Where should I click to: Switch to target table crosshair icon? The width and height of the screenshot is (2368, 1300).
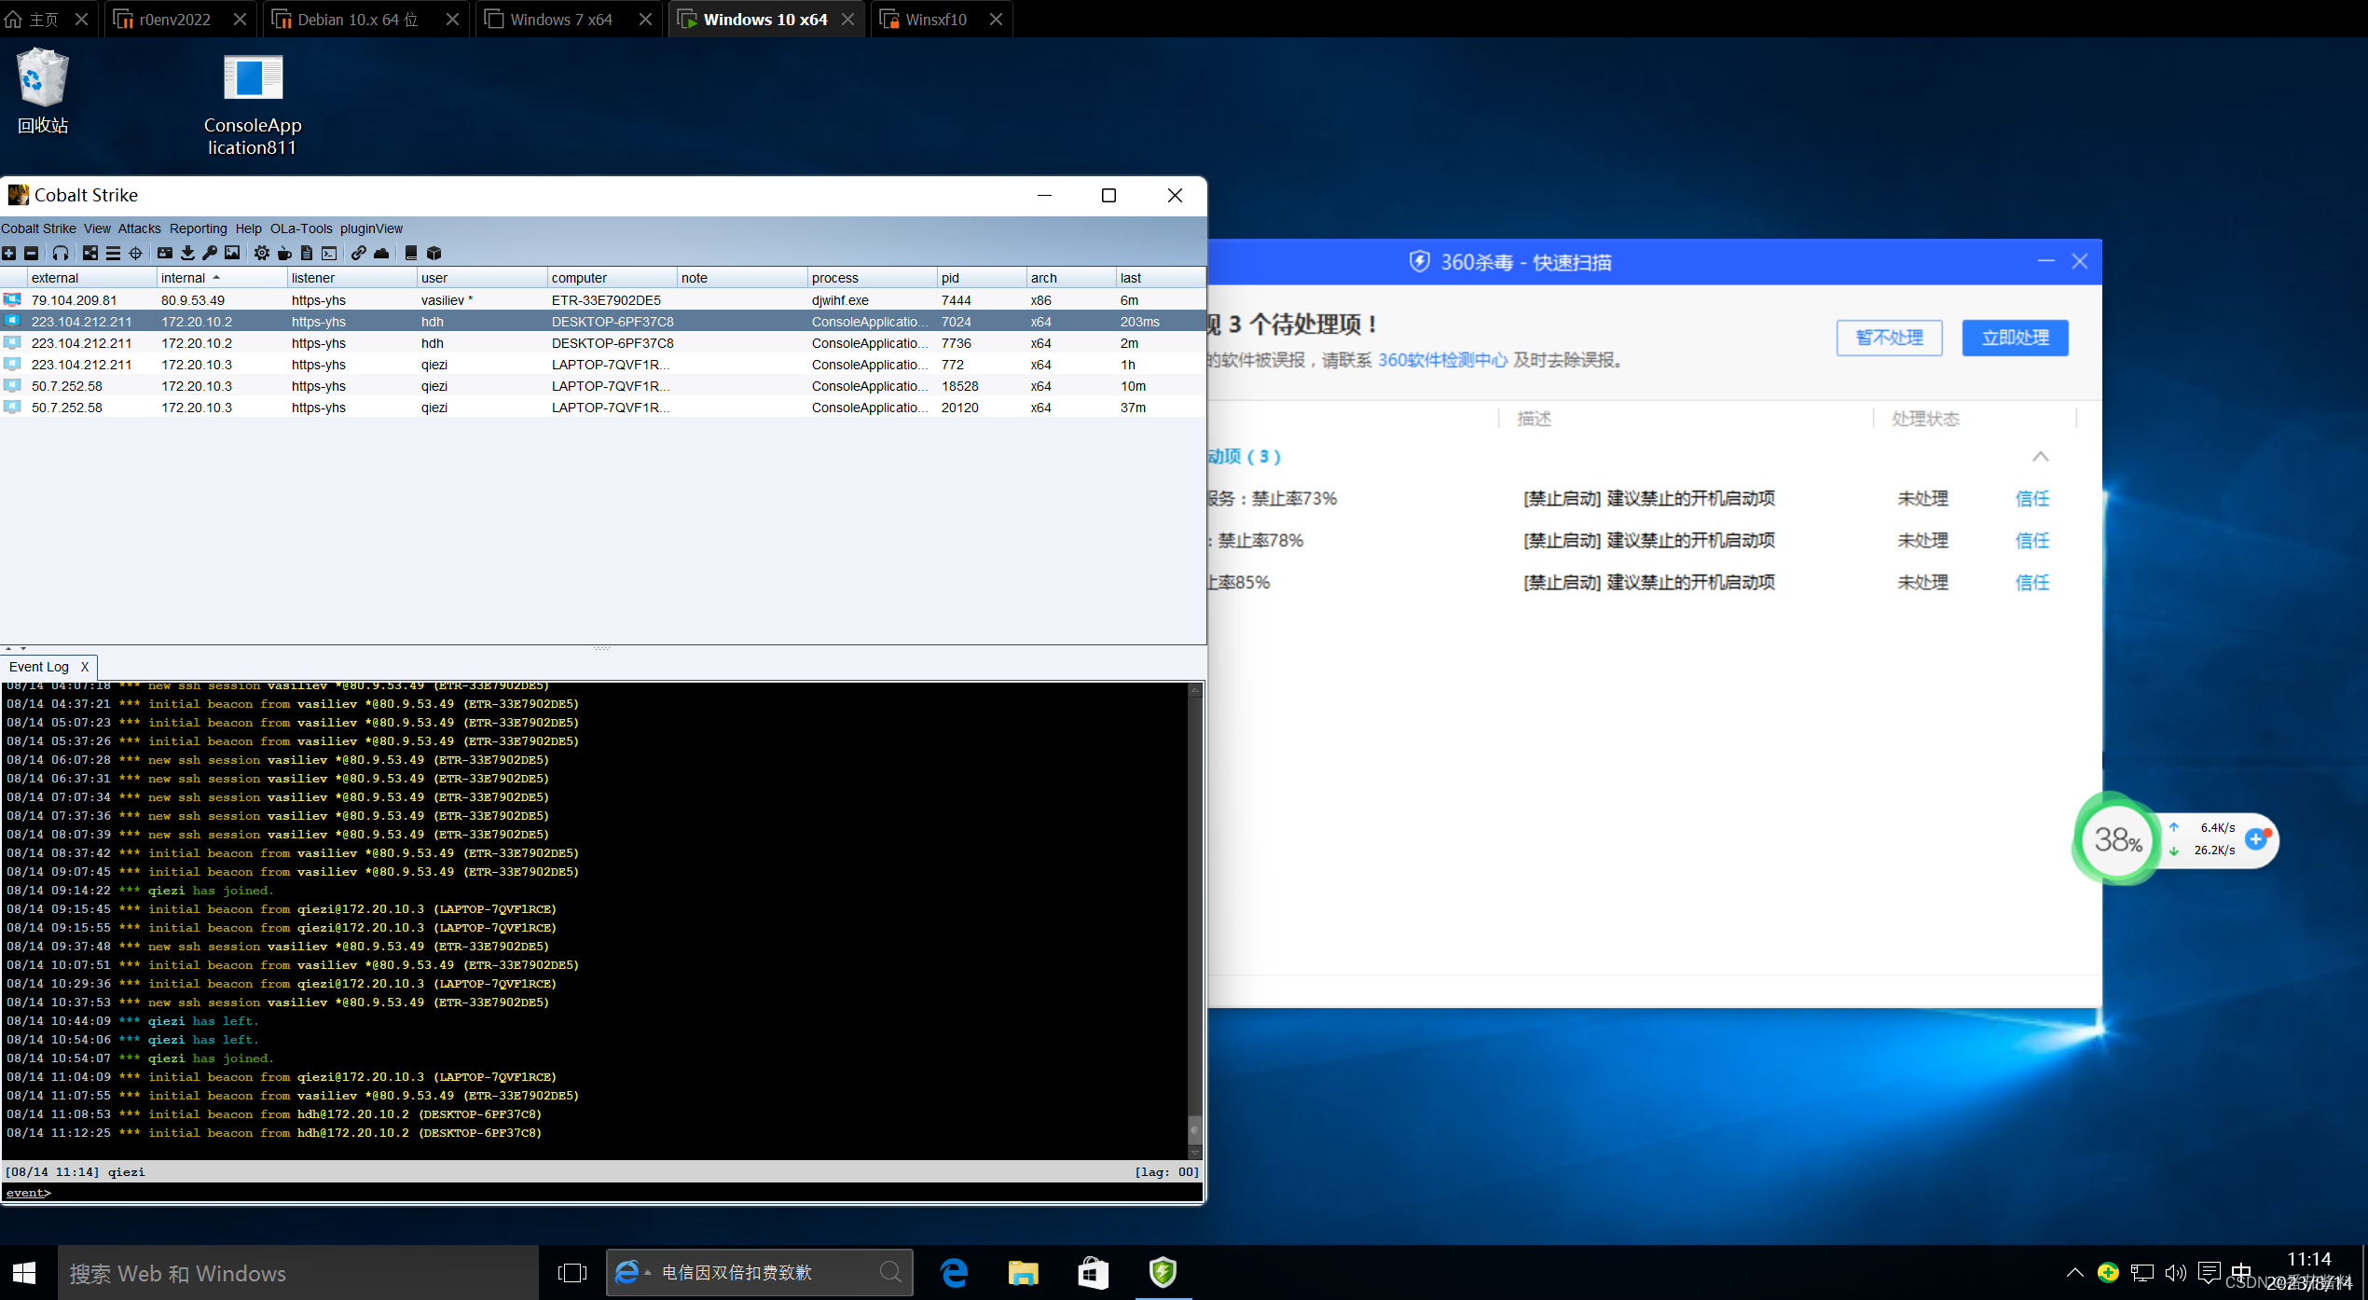pyautogui.click(x=135, y=253)
